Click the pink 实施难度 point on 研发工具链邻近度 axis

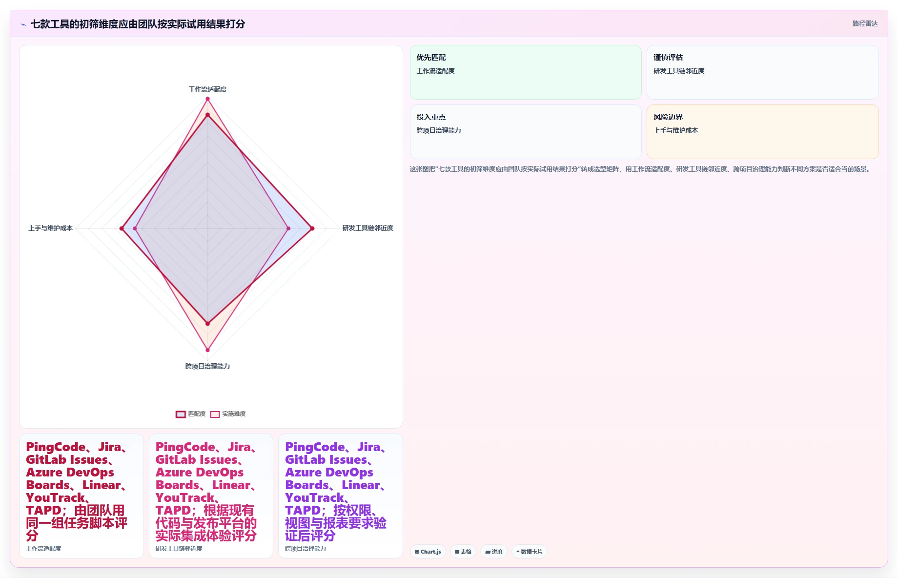coord(288,228)
